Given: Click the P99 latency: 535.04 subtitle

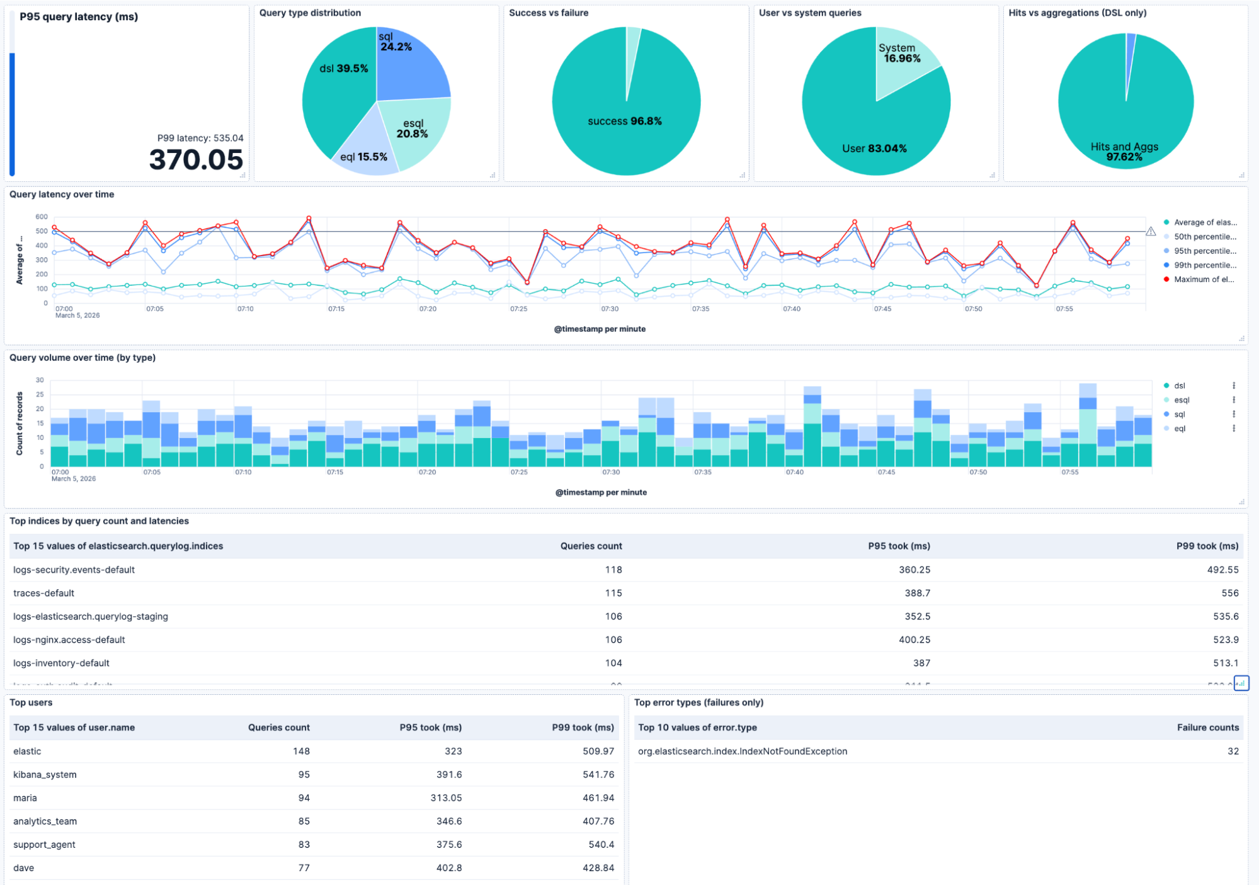Looking at the screenshot, I should (200, 138).
